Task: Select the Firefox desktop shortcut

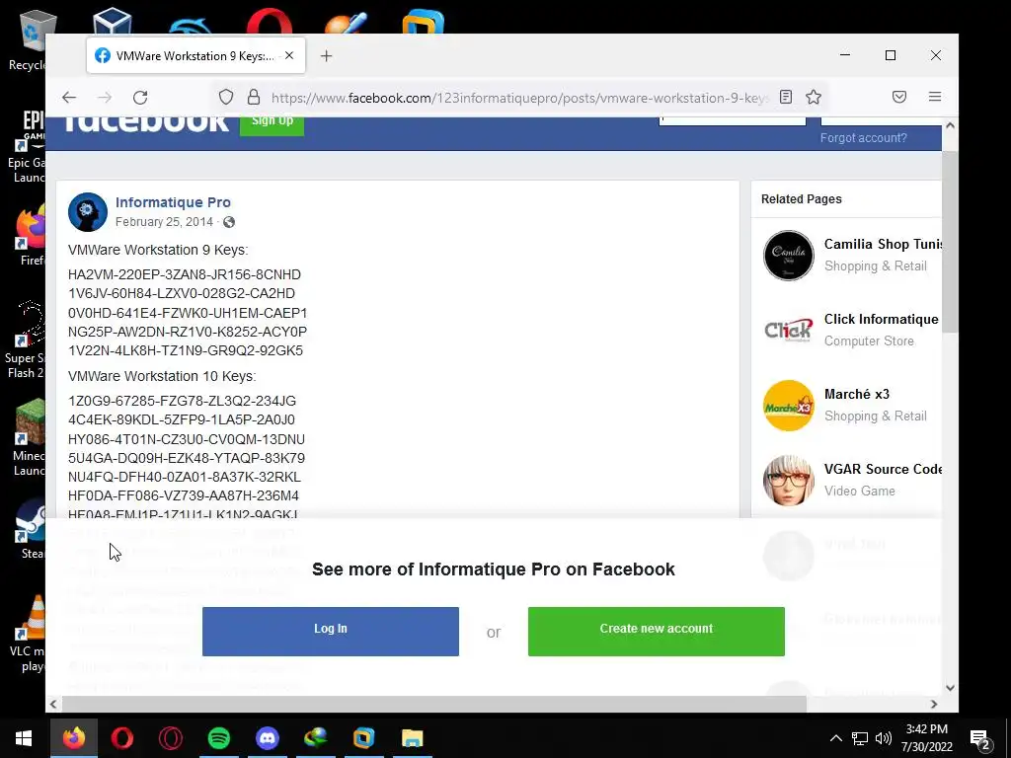Action: click(x=31, y=236)
